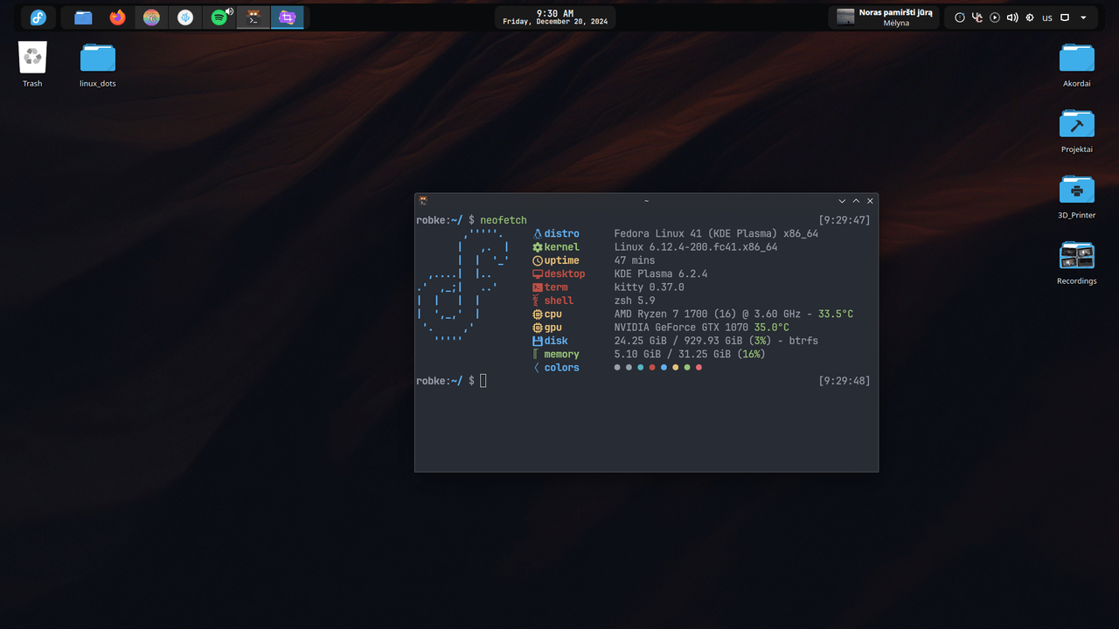Click the Fedora Linux 41 distro value

(x=716, y=233)
